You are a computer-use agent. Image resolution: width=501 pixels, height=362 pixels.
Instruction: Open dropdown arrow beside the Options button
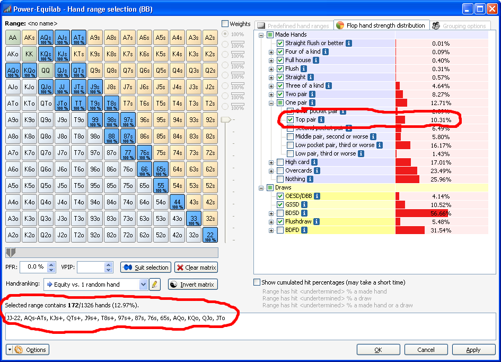click(10, 350)
